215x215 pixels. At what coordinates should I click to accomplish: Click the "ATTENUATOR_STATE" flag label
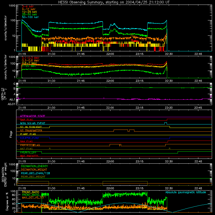coord(33,116)
